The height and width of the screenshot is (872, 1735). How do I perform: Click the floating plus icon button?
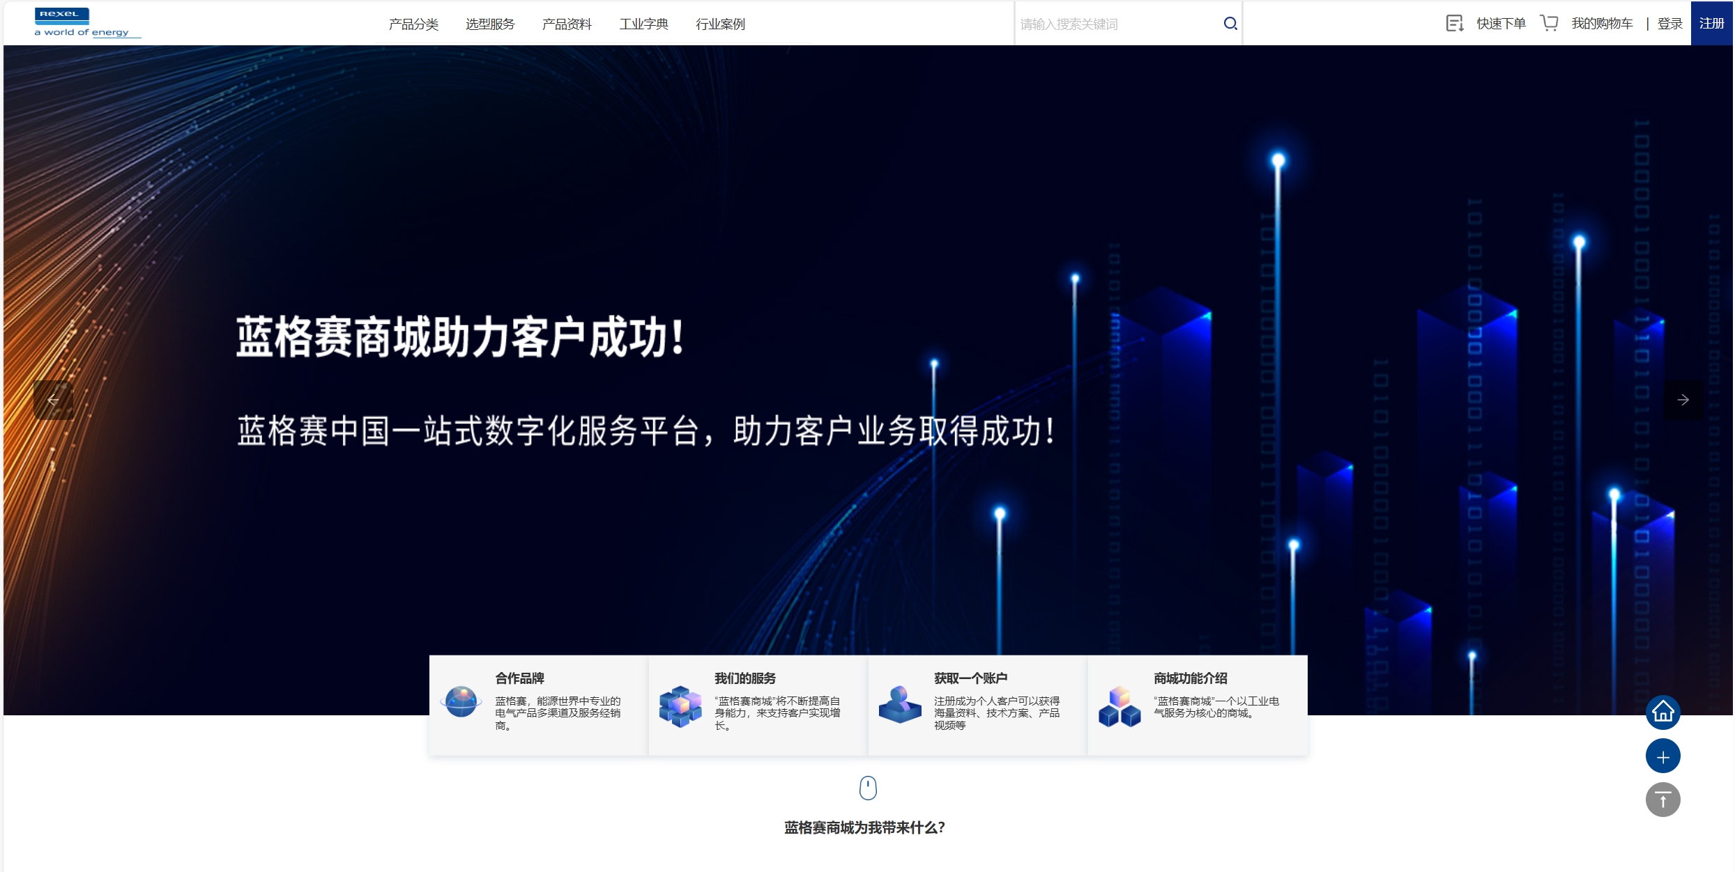coord(1663,756)
